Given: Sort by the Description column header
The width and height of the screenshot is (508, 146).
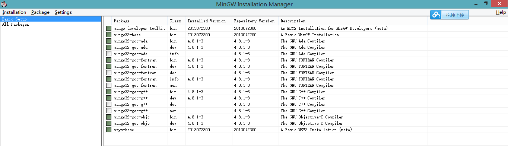Looking at the screenshot, I should (x=353, y=21).
